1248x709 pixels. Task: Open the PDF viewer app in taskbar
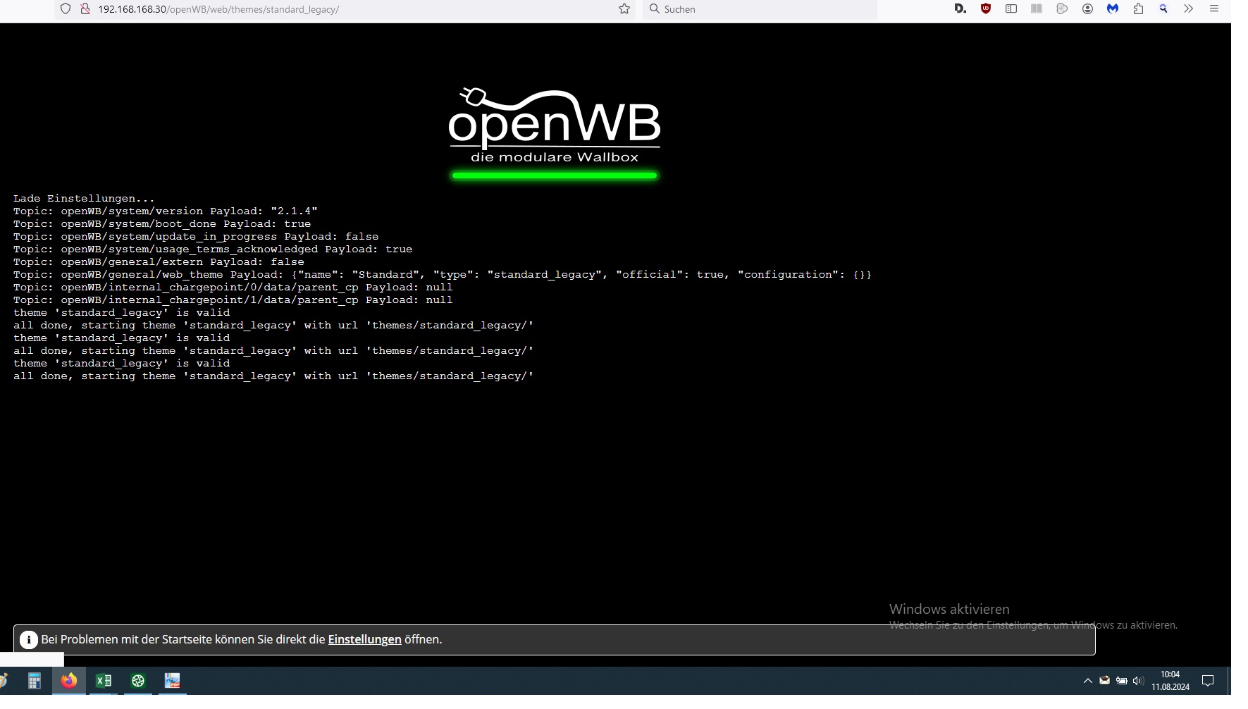tap(173, 681)
